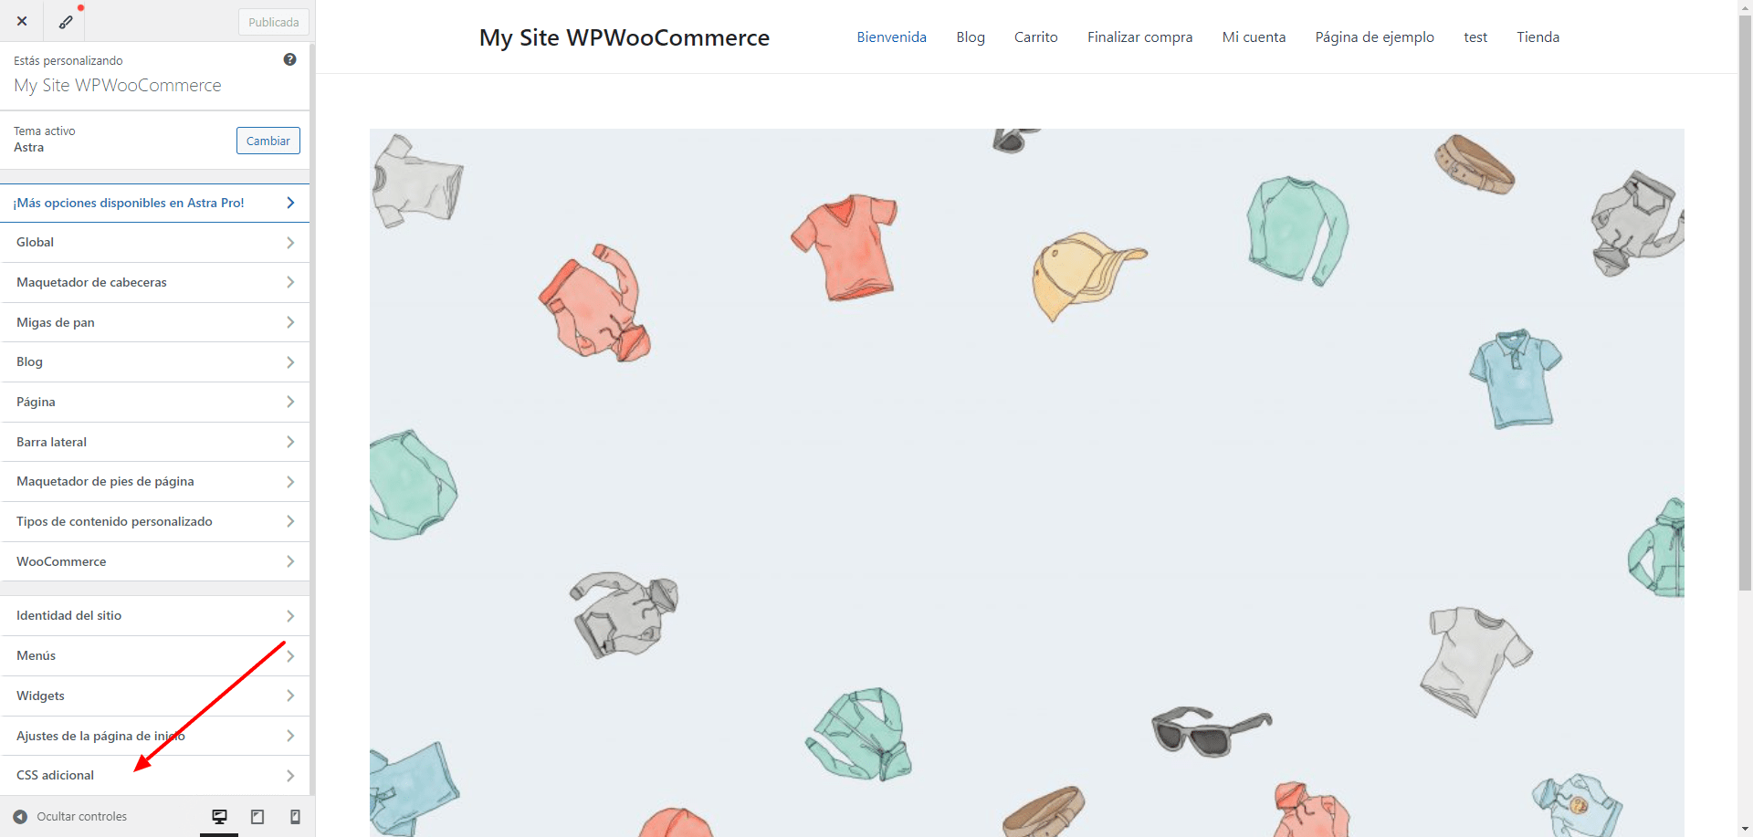Open the CSS adicional section
Viewport: 1753px width, 837px height.
click(155, 776)
